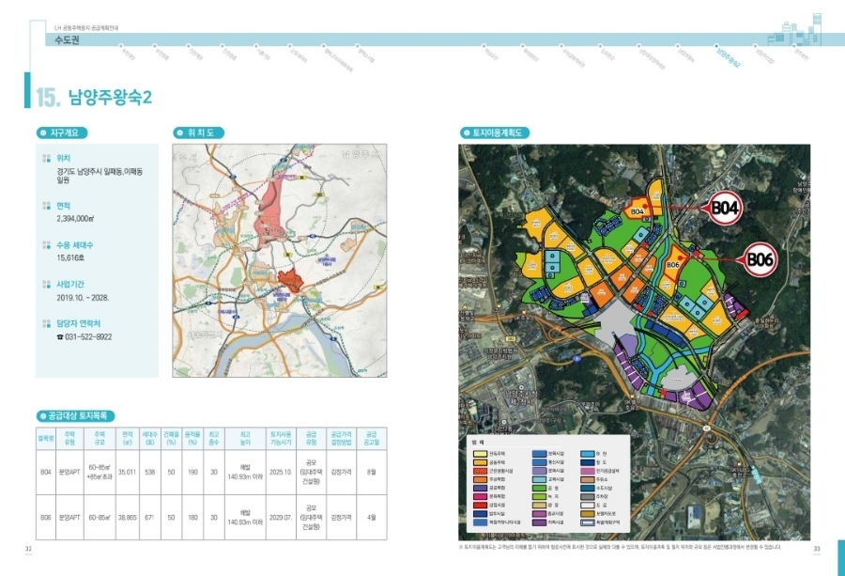Select the project period 2019.10. ~ 2028.

click(x=83, y=298)
